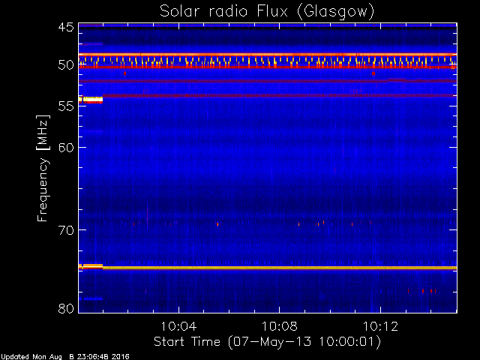Click the 45 MHz frequency tick label
Viewport: 480px width, 360px height.
coord(66,27)
